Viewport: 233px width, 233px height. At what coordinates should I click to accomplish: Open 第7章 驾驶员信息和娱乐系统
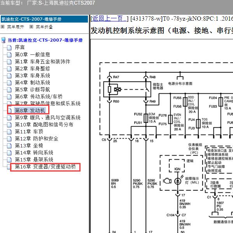[47, 103]
